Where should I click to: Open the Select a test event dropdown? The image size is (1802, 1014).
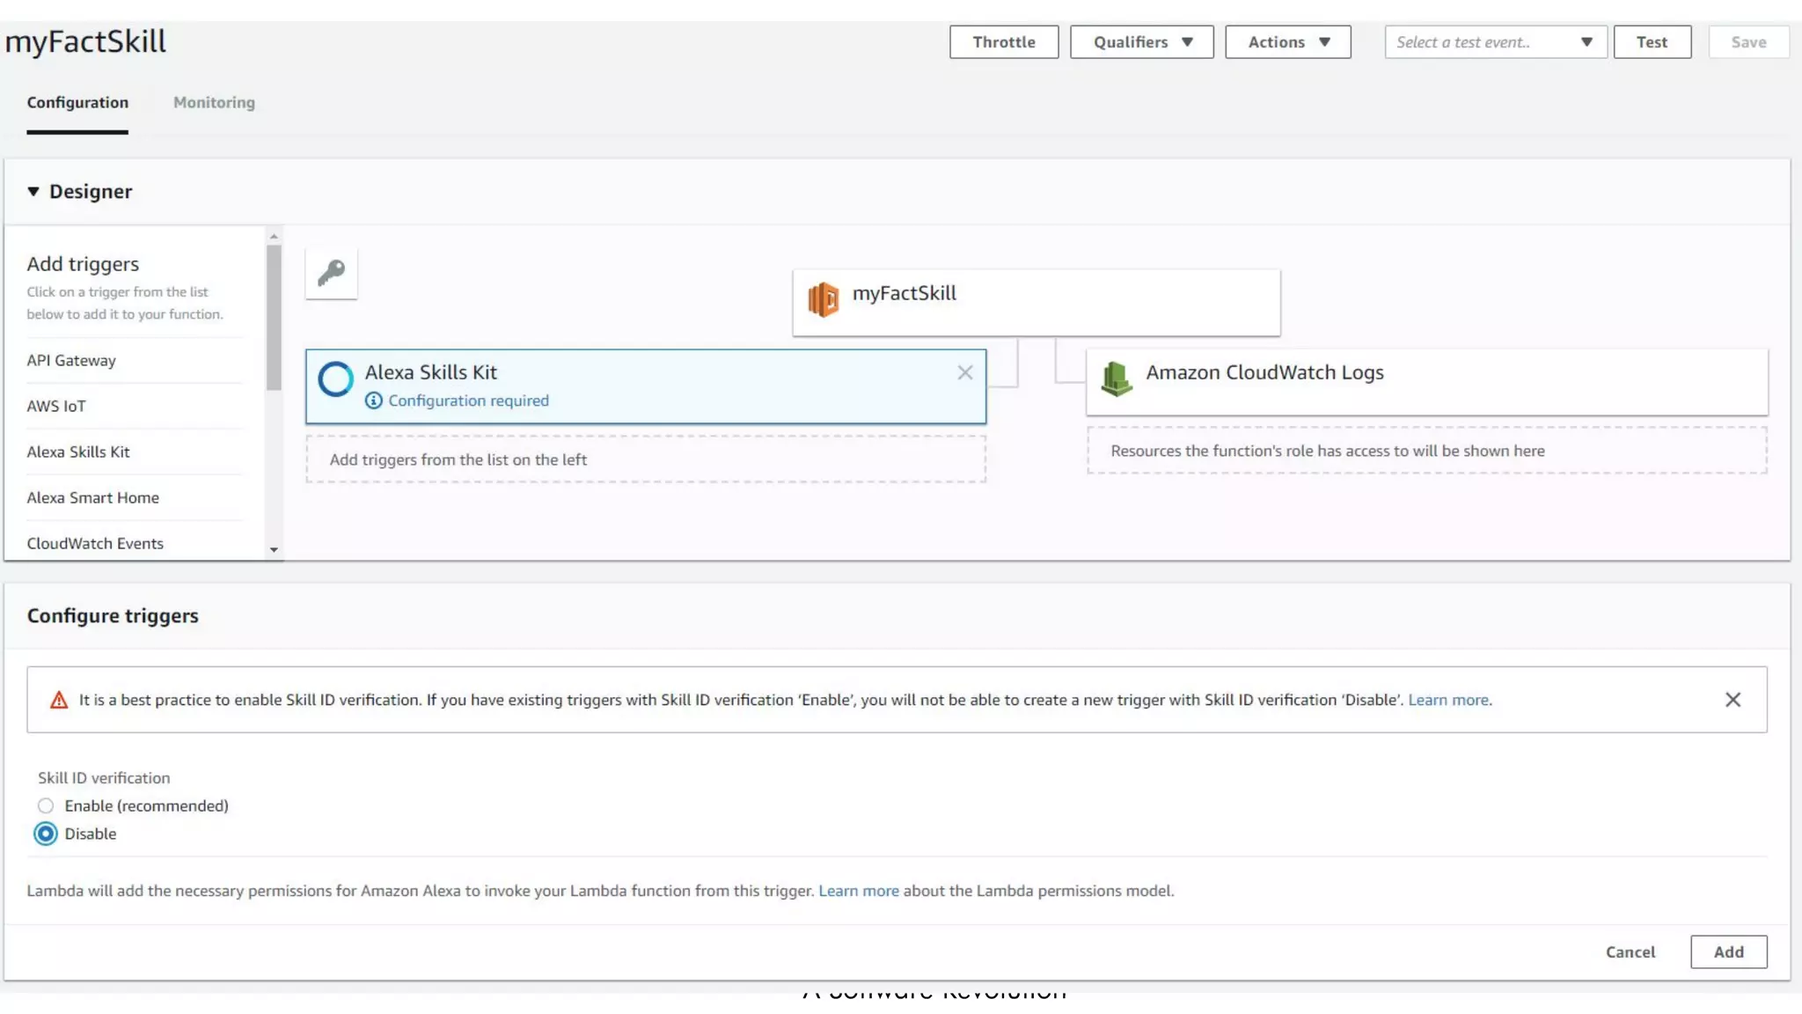(x=1495, y=42)
